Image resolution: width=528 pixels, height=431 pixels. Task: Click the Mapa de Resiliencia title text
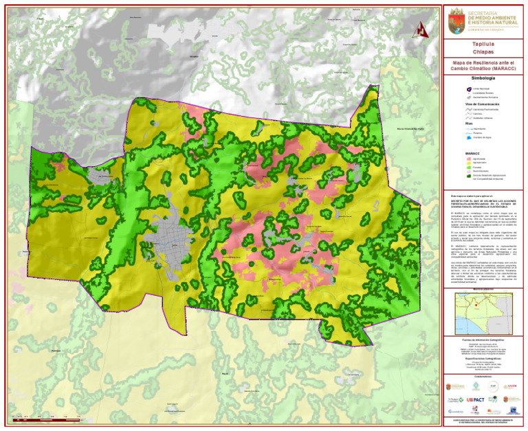tap(483, 66)
